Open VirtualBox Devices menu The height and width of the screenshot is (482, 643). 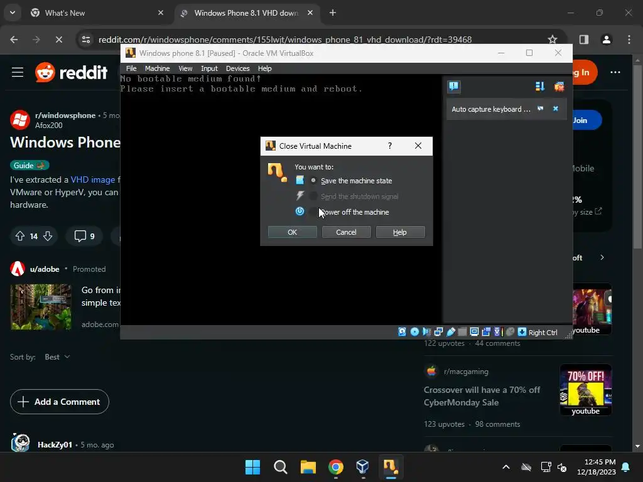238,68
